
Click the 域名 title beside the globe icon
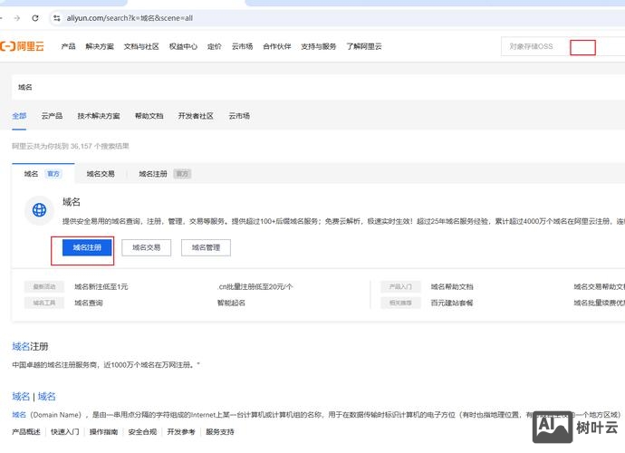(72, 202)
